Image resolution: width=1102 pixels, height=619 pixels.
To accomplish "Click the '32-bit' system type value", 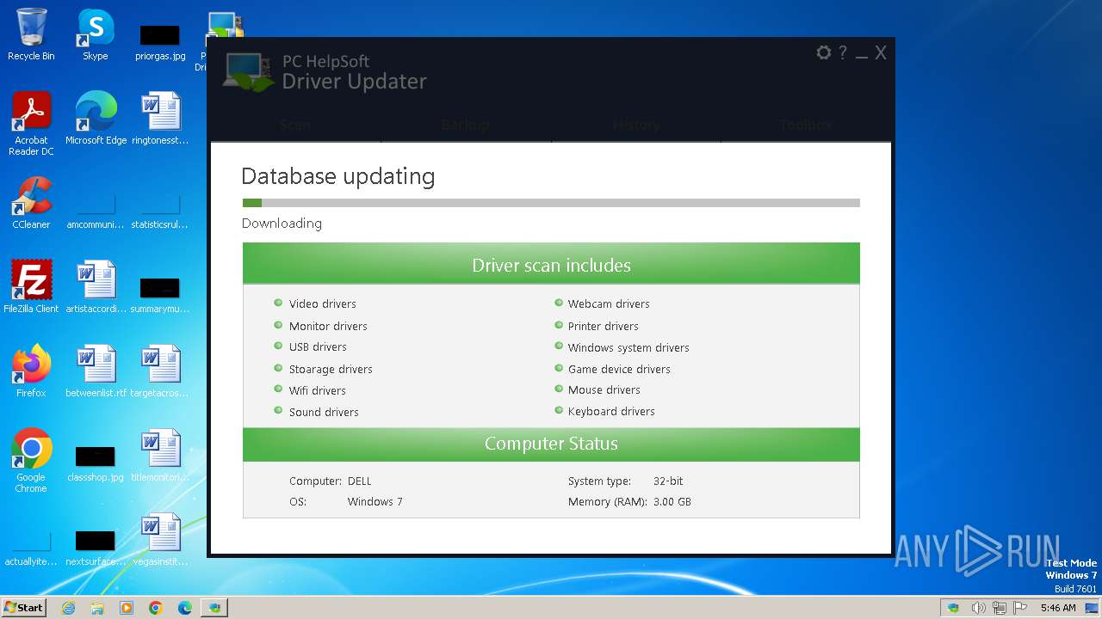I will coord(668,481).
